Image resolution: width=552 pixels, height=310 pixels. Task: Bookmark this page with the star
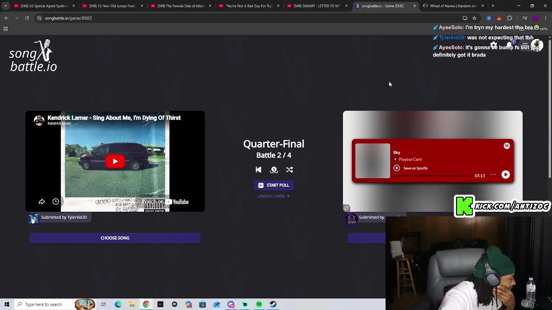tap(474, 18)
